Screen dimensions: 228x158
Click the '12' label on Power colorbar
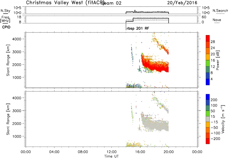(213, 67)
